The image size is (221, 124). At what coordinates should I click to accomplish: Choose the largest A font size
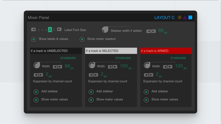[54, 30]
